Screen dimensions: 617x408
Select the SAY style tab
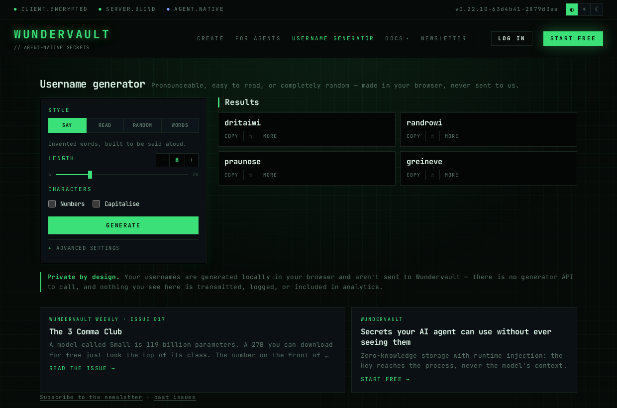(67, 125)
